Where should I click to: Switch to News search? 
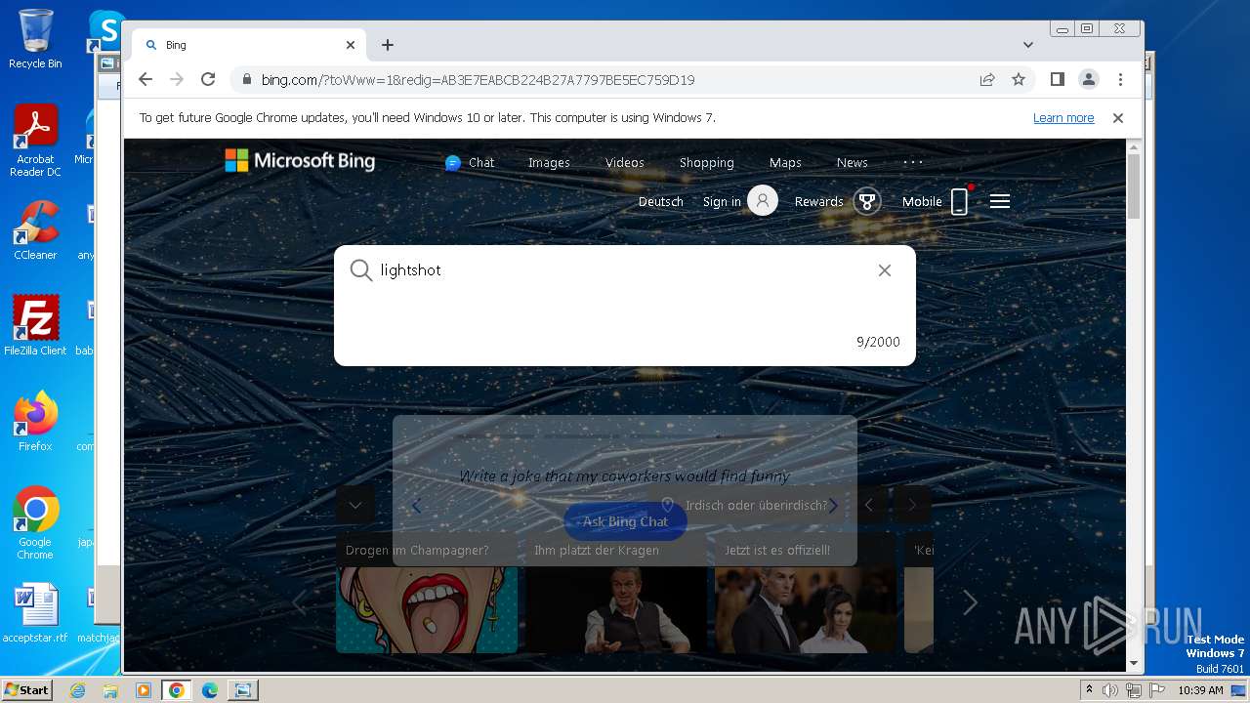pyautogui.click(x=853, y=163)
